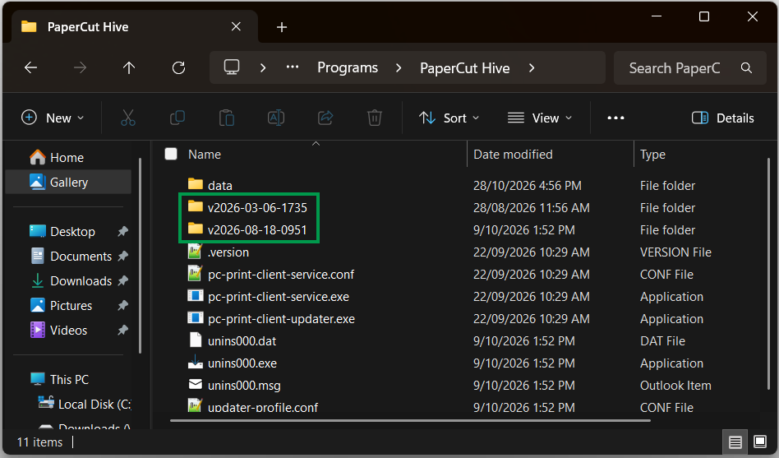The height and width of the screenshot is (458, 779).
Task: Open the New dropdown menu
Action: [x=53, y=118]
